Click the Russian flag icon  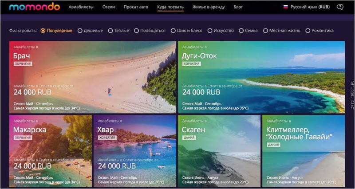point(285,7)
